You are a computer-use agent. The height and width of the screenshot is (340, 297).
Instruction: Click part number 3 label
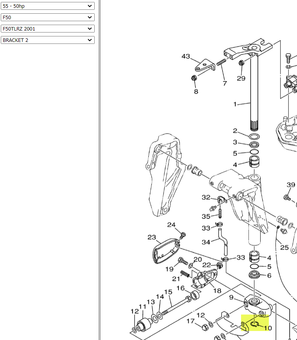pos(235,142)
